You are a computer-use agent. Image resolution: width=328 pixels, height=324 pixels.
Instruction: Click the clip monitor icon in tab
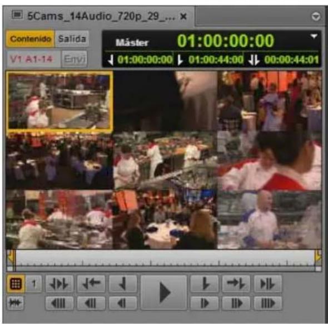[x=17, y=15]
